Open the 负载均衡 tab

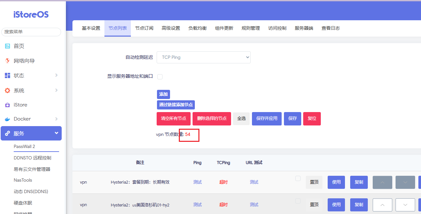197,28
